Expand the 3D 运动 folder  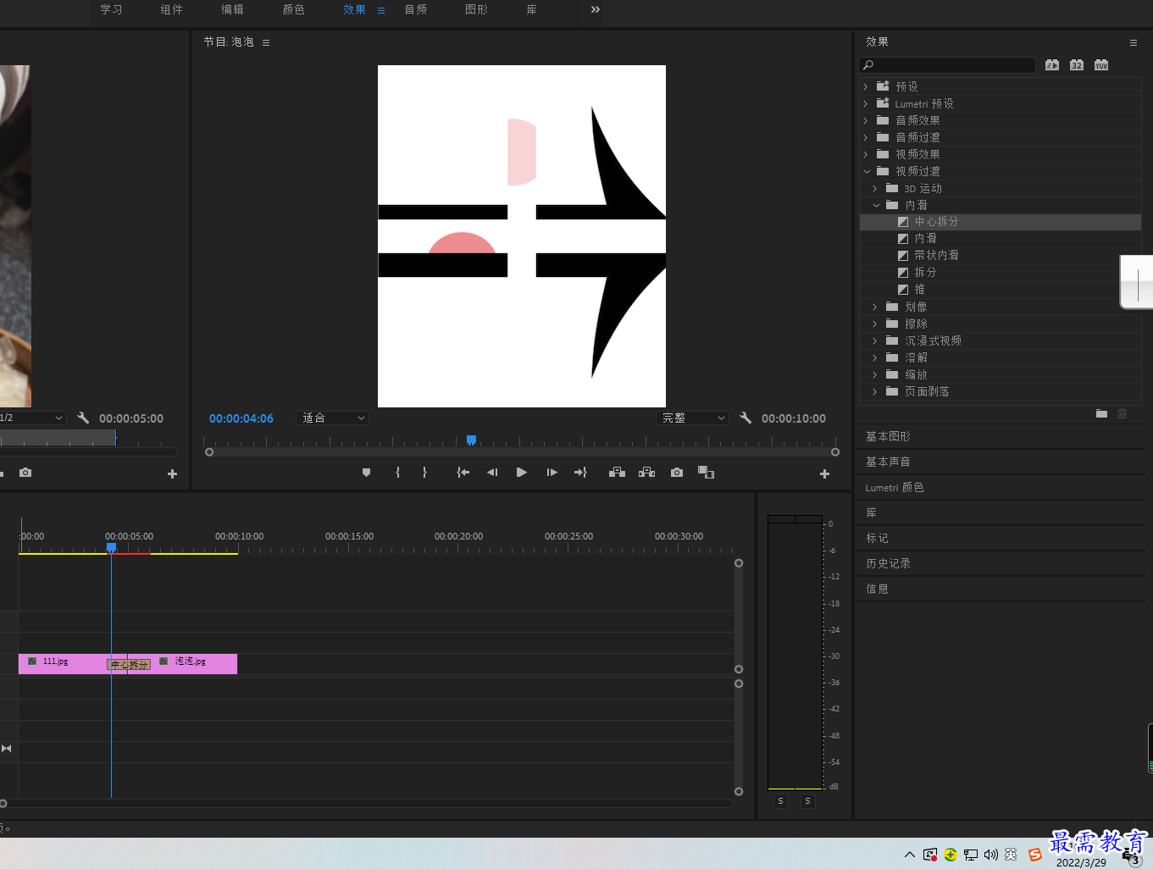(875, 188)
